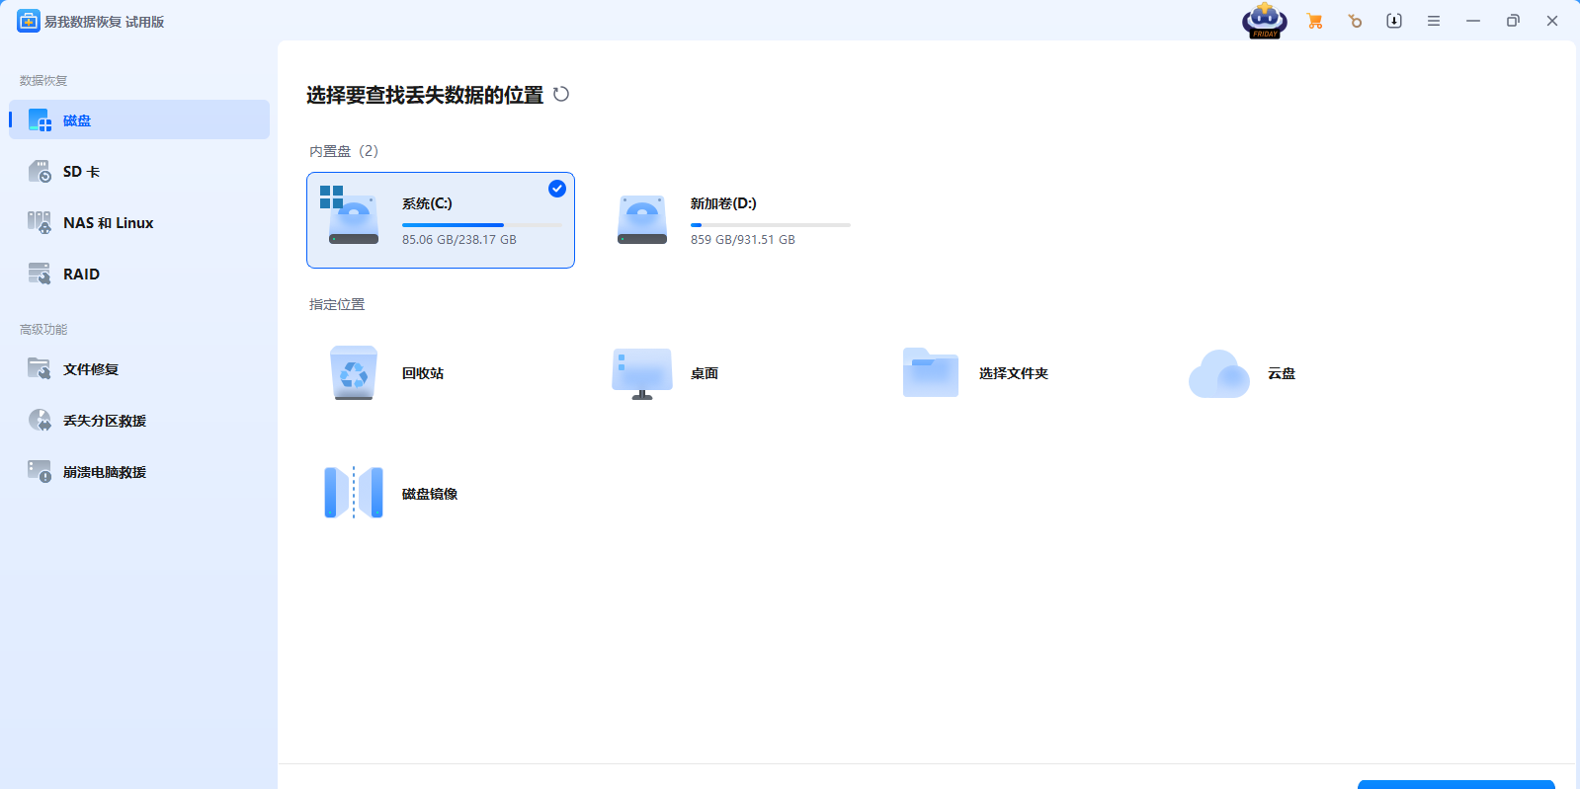Click the 859 GB/931.51 GB size text
This screenshot has height=789, width=1580.
point(743,240)
